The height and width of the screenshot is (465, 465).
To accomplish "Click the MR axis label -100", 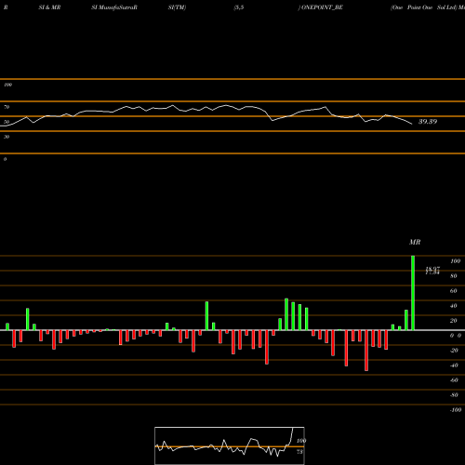I will coord(456,410).
